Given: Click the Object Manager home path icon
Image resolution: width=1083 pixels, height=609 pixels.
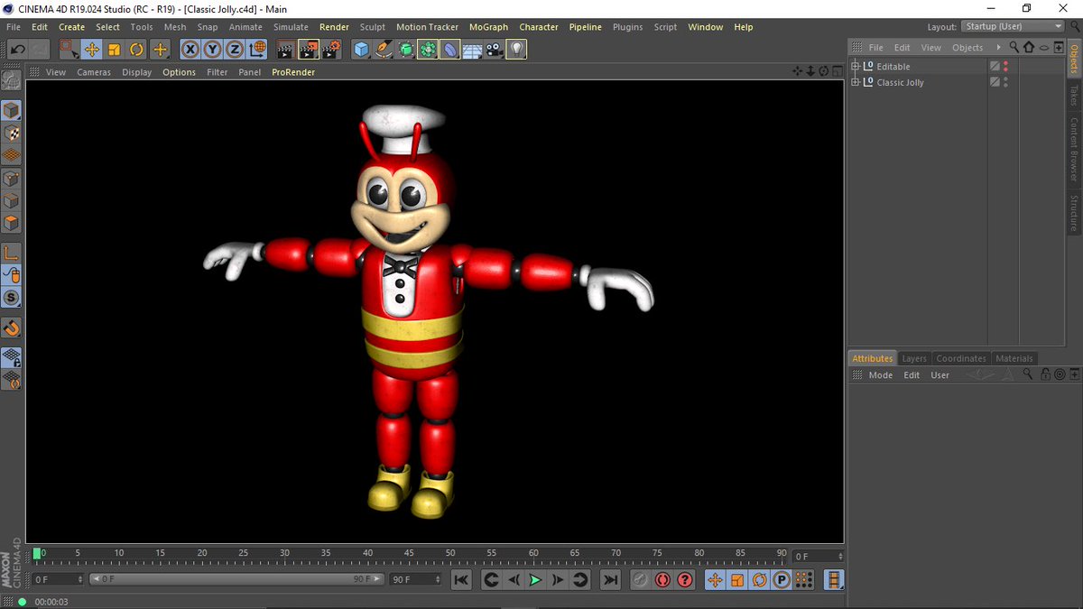Looking at the screenshot, I should coord(1029,47).
